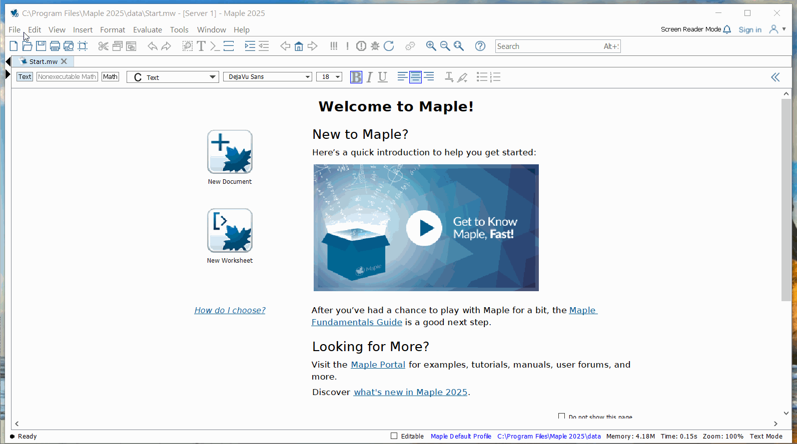Click the restart server circular arrow icon
This screenshot has width=797, height=444.
click(389, 46)
